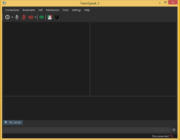Minimize the TeamSpeak 3 window
Image resolution: width=180 pixels, height=140 pixels.
coord(160,3)
